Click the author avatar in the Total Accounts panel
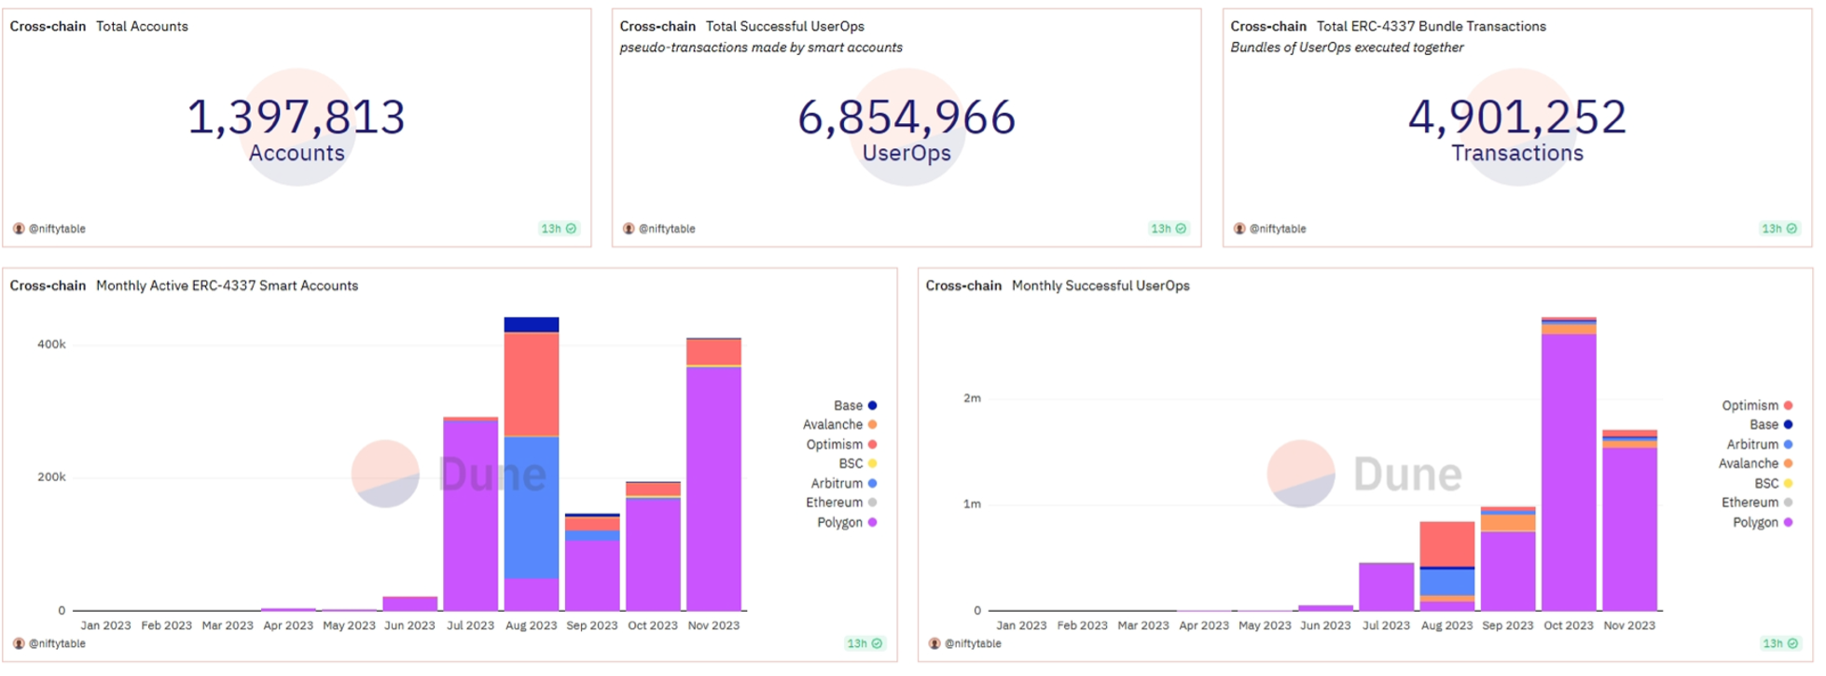The height and width of the screenshot is (676, 1826). [19, 228]
